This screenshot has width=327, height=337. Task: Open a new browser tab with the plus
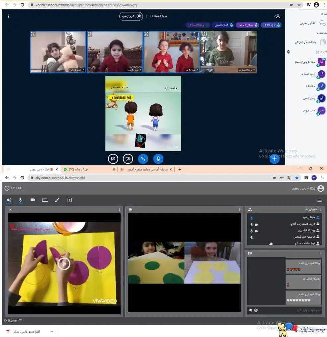(180, 169)
